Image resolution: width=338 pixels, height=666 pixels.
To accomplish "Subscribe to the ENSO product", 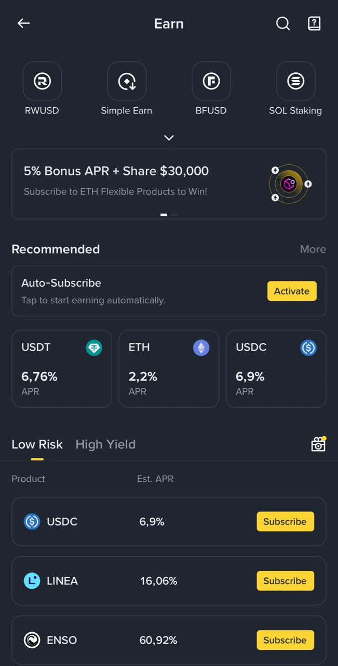I will [x=285, y=640].
